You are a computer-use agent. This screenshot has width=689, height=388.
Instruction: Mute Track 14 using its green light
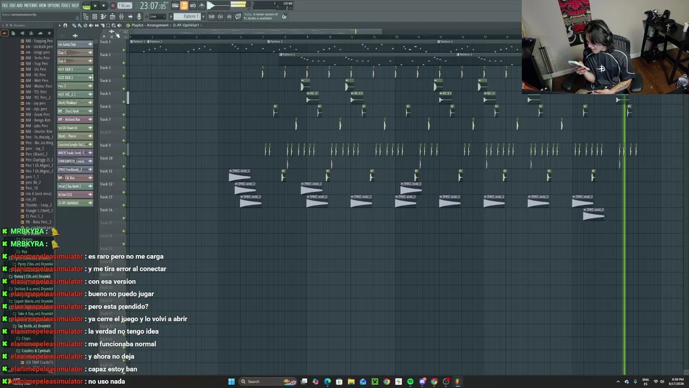124,218
